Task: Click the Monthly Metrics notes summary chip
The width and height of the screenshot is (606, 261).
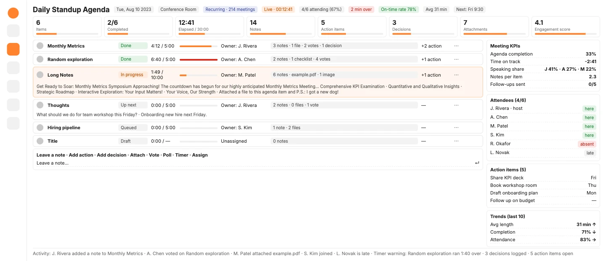Action: pos(344,46)
